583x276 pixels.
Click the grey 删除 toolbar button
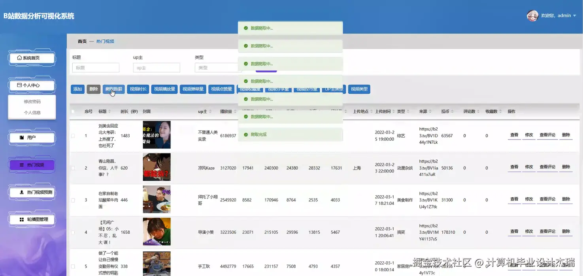94,89
